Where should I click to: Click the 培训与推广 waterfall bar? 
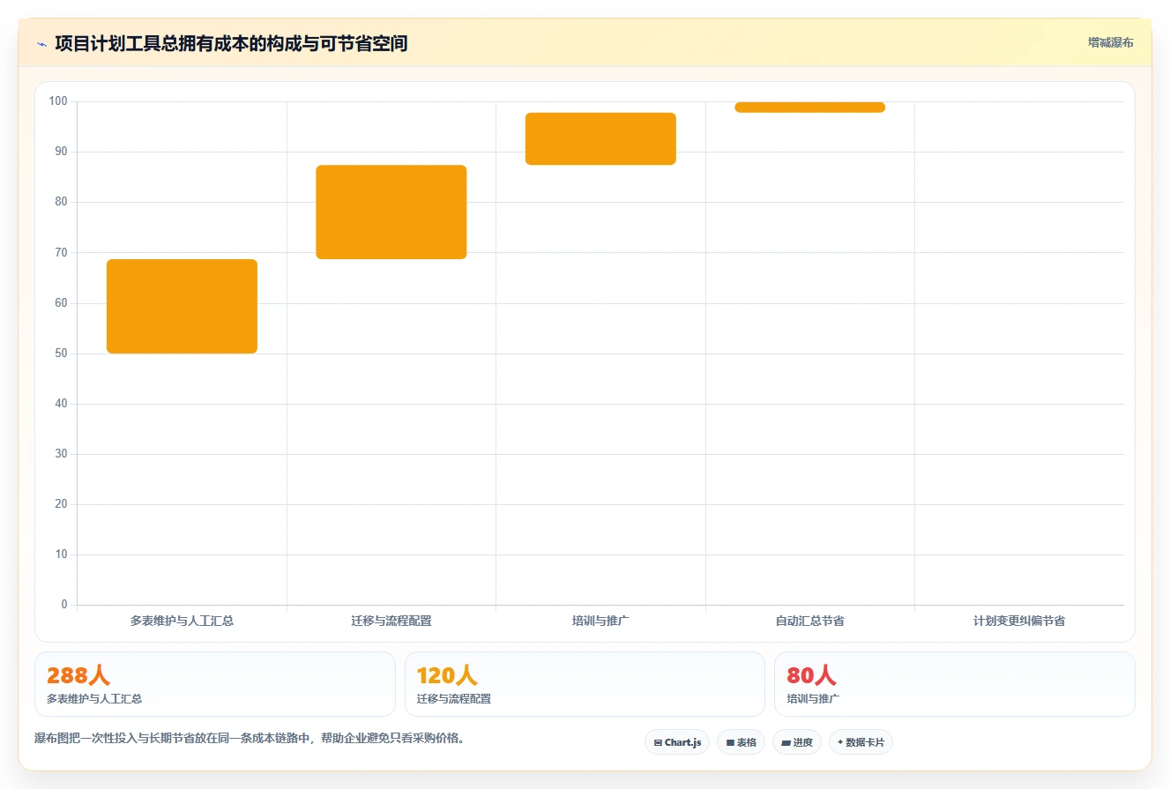[x=600, y=138]
